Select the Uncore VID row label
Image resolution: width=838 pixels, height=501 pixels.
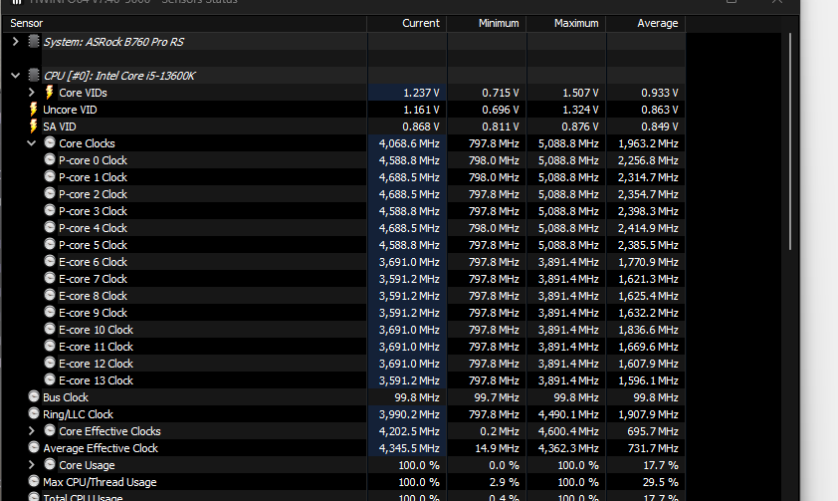click(x=70, y=110)
